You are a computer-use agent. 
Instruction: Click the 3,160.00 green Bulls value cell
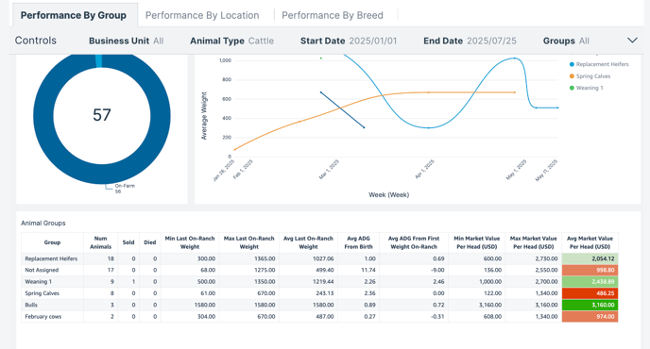tap(590, 305)
